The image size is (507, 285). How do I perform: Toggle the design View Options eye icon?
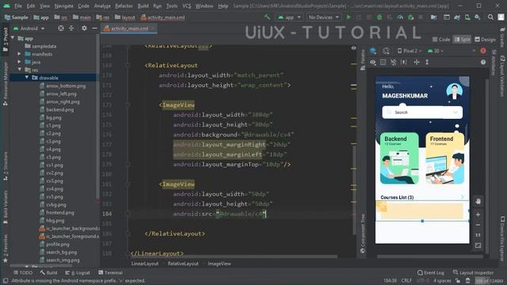pos(373,62)
